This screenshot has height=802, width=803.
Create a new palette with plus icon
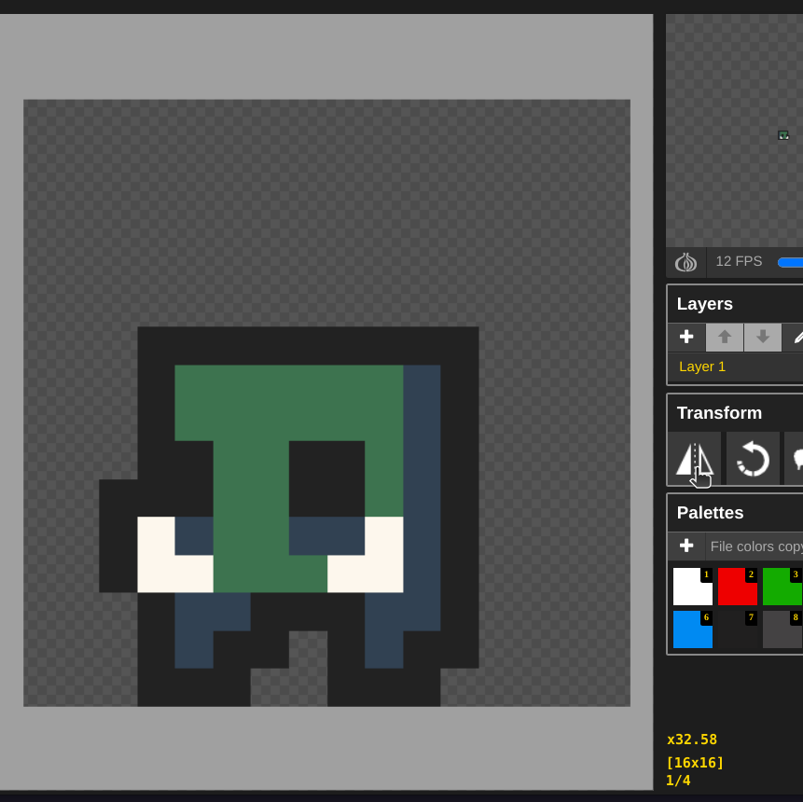686,546
